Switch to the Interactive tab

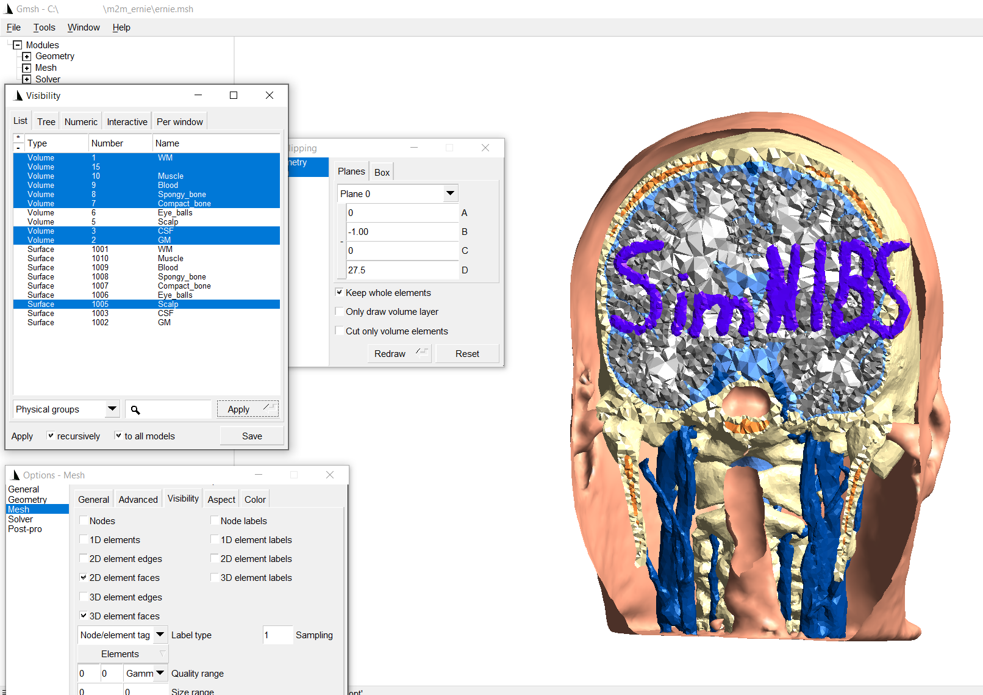point(127,121)
